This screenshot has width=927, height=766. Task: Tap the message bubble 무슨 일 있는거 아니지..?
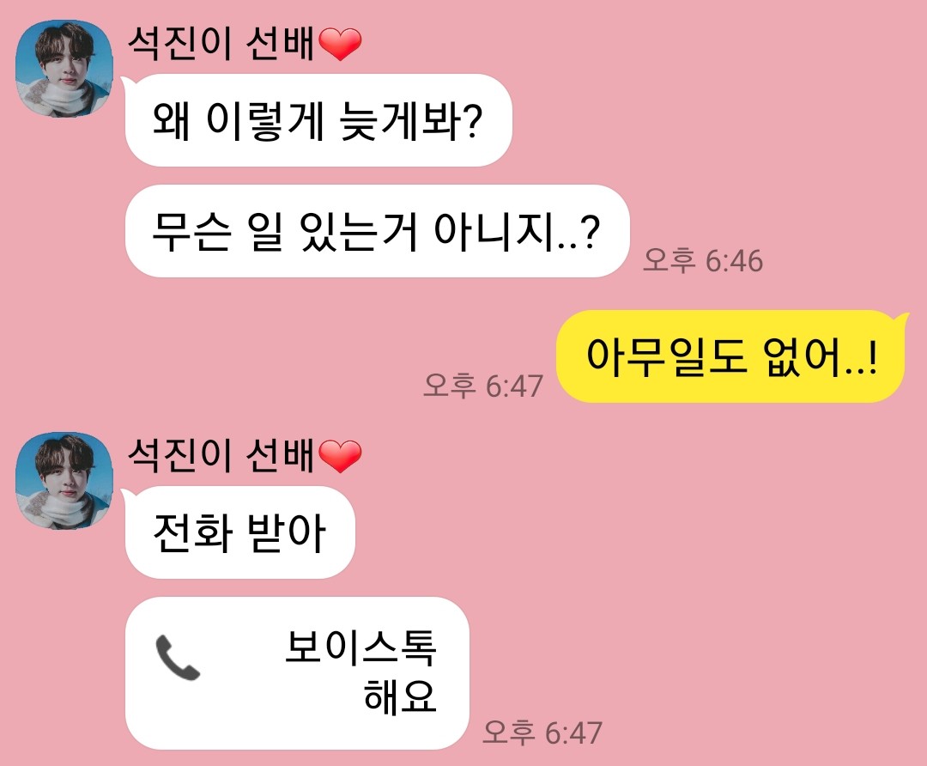click(377, 231)
